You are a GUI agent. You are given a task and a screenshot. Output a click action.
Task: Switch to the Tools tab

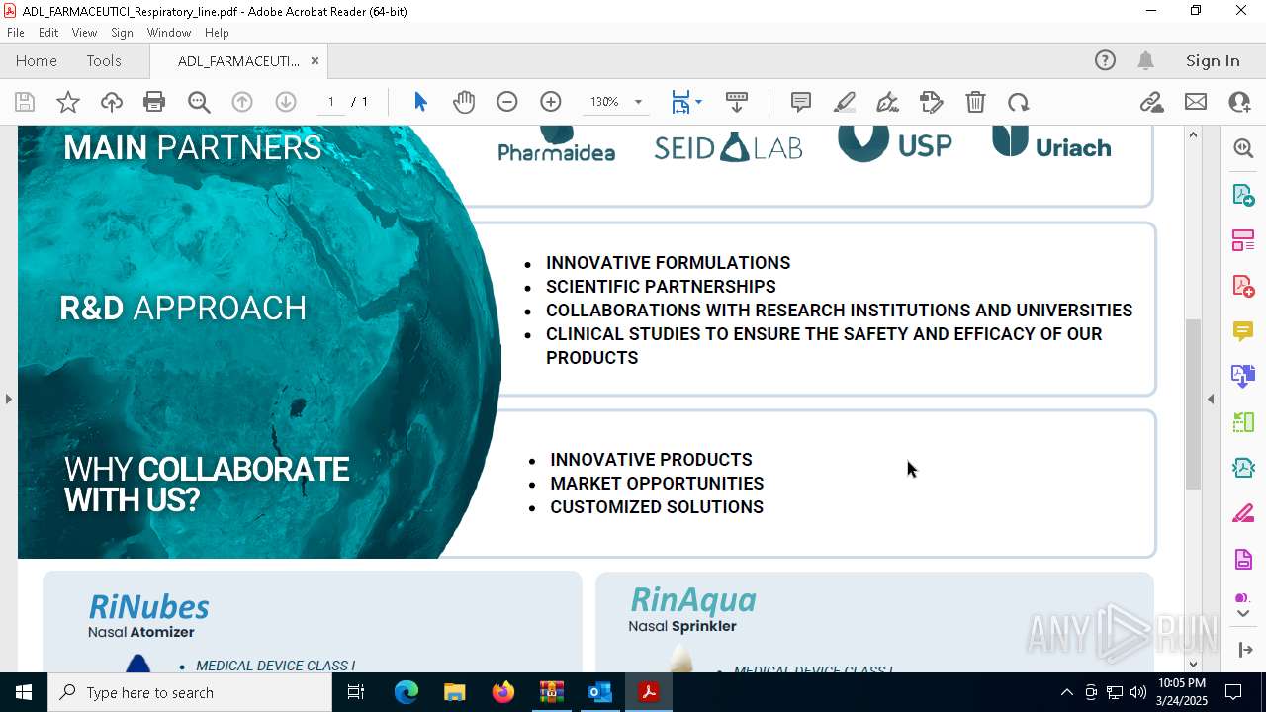tap(104, 60)
